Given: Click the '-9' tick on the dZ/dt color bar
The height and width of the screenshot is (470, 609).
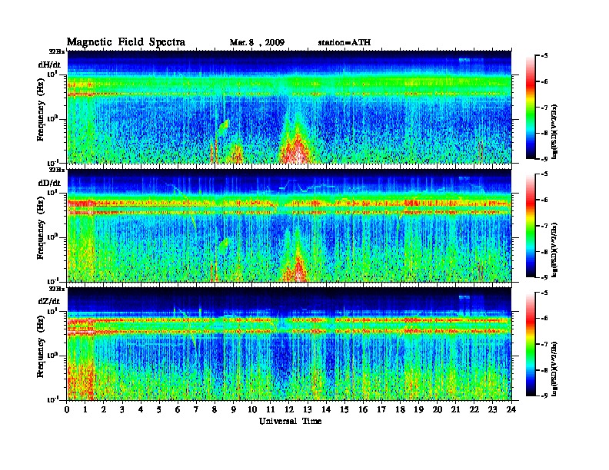Looking at the screenshot, I should click(544, 396).
